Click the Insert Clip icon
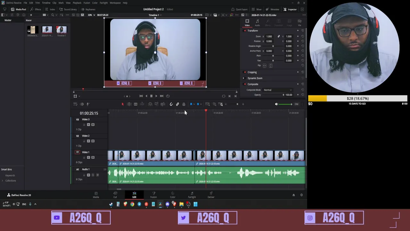Viewport: 410px width, 231px height. pyautogui.click(x=150, y=104)
